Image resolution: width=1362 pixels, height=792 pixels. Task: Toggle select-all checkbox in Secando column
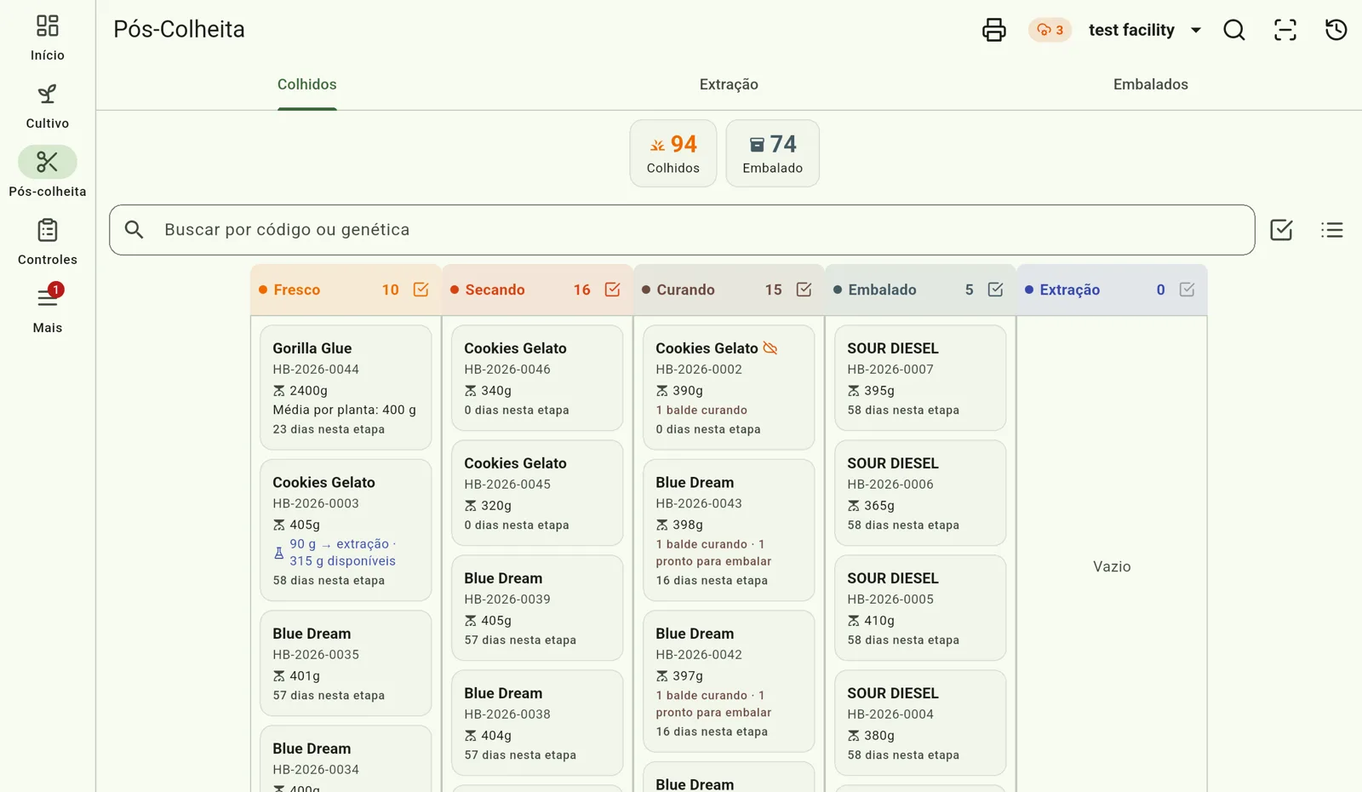click(612, 290)
